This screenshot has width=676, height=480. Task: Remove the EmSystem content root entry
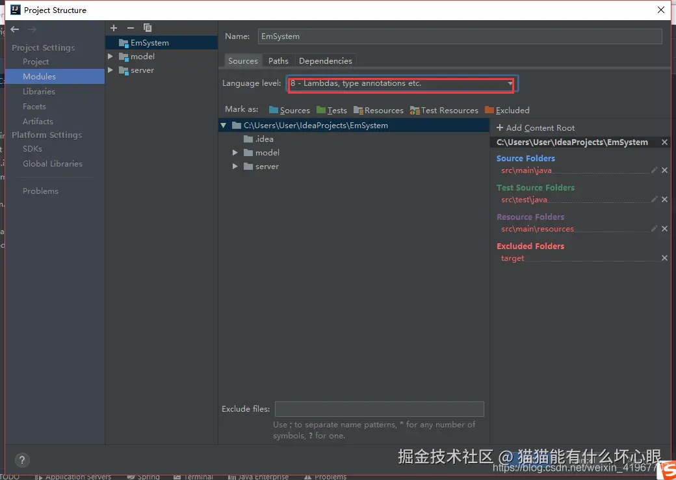[x=664, y=142]
